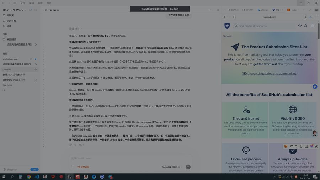Toggle the split panel icon at top right

[x=316, y=10]
